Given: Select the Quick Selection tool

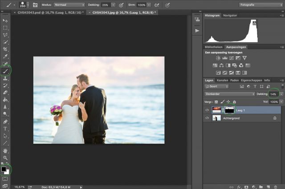Looking at the screenshot, I should coord(5,42).
